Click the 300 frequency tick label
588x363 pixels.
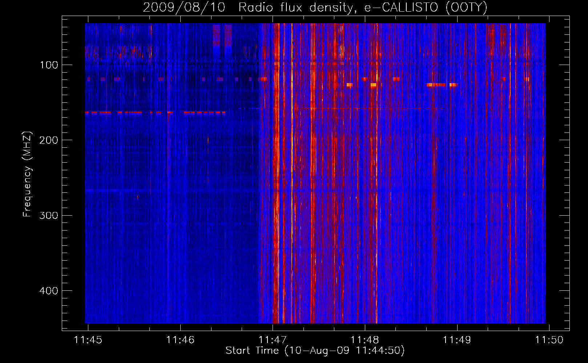tap(49, 216)
